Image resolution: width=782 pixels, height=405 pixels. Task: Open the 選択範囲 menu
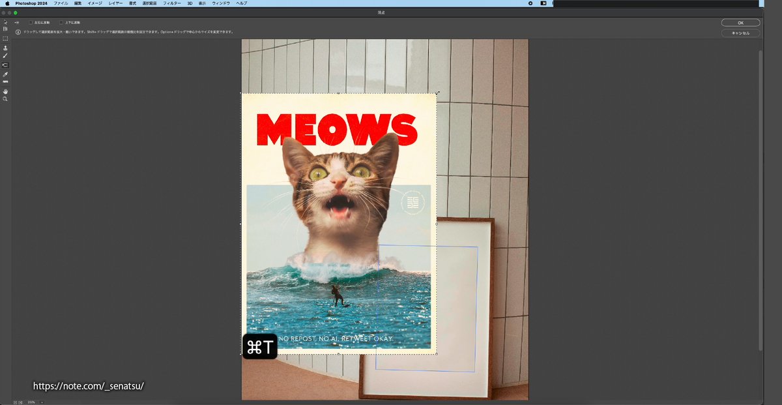point(150,3)
